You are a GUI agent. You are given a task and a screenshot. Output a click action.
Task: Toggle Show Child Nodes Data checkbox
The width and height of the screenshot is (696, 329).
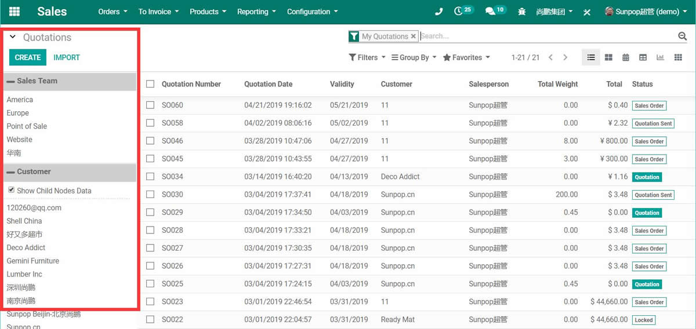pos(11,190)
